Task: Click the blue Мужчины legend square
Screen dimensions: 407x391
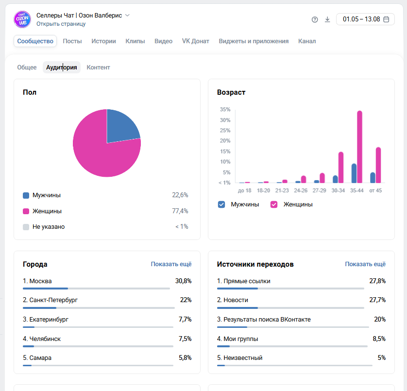Action: [x=26, y=195]
